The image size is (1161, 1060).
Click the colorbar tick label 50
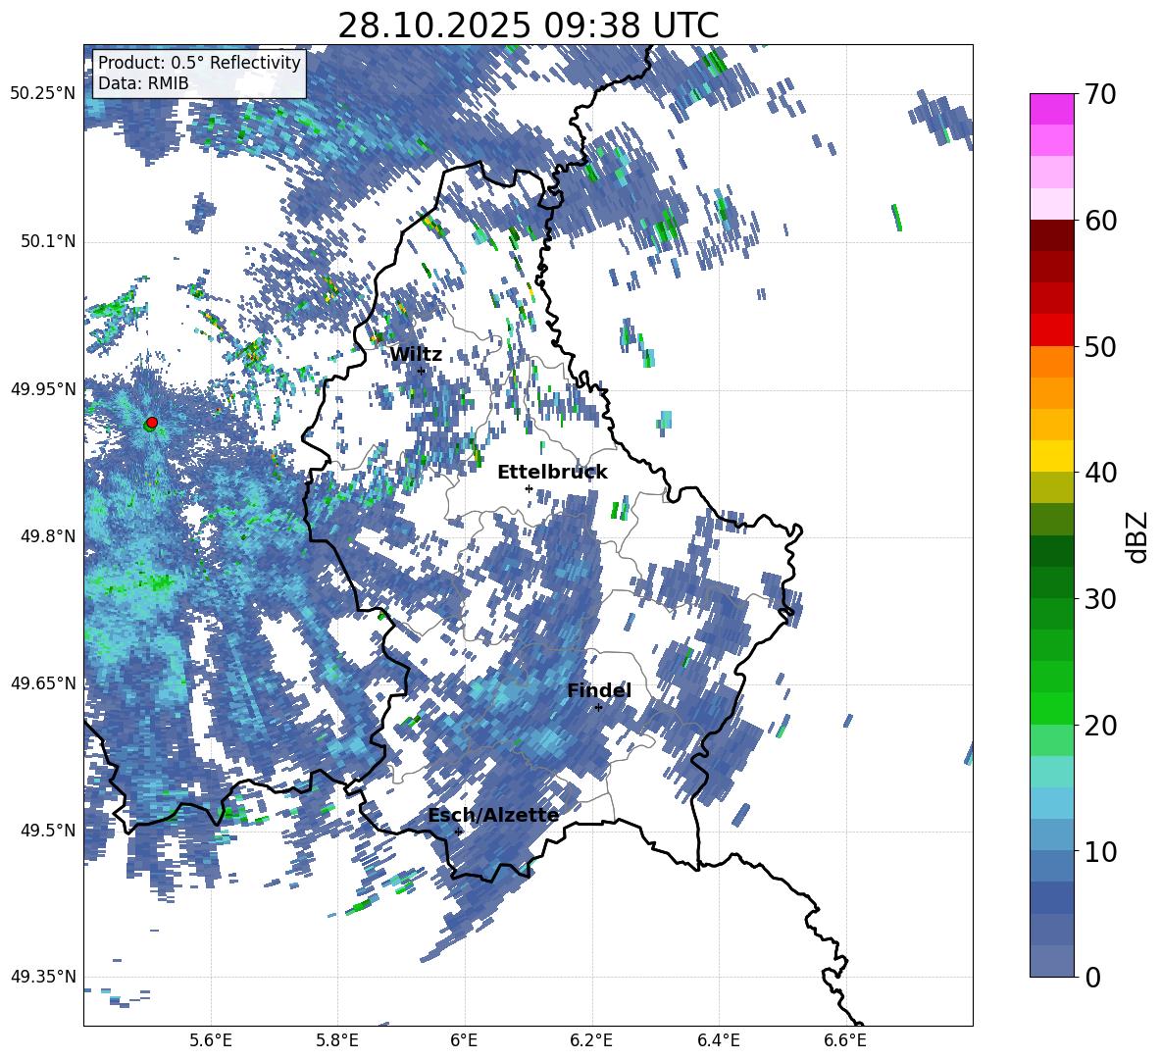[1100, 346]
